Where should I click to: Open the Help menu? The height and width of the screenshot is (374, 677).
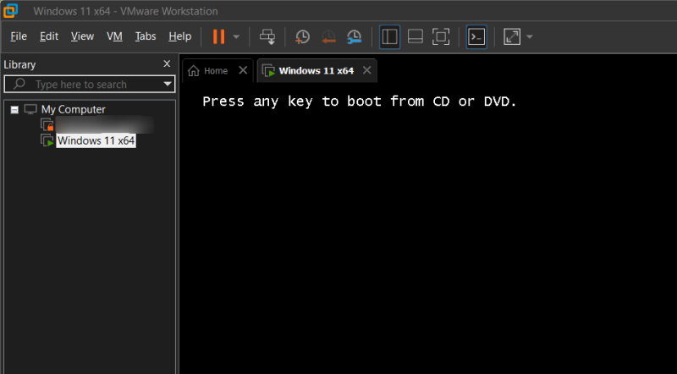pyautogui.click(x=179, y=36)
